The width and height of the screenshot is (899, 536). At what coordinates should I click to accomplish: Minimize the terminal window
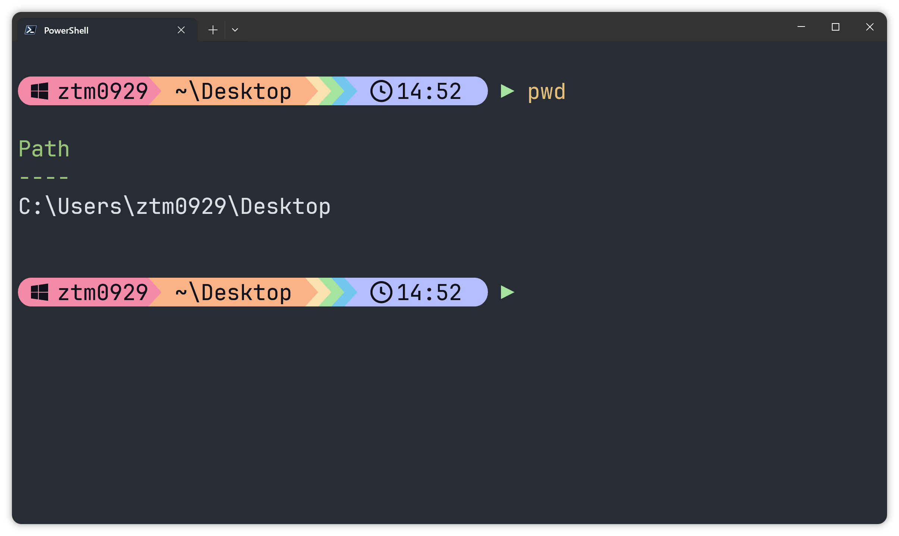(x=801, y=27)
